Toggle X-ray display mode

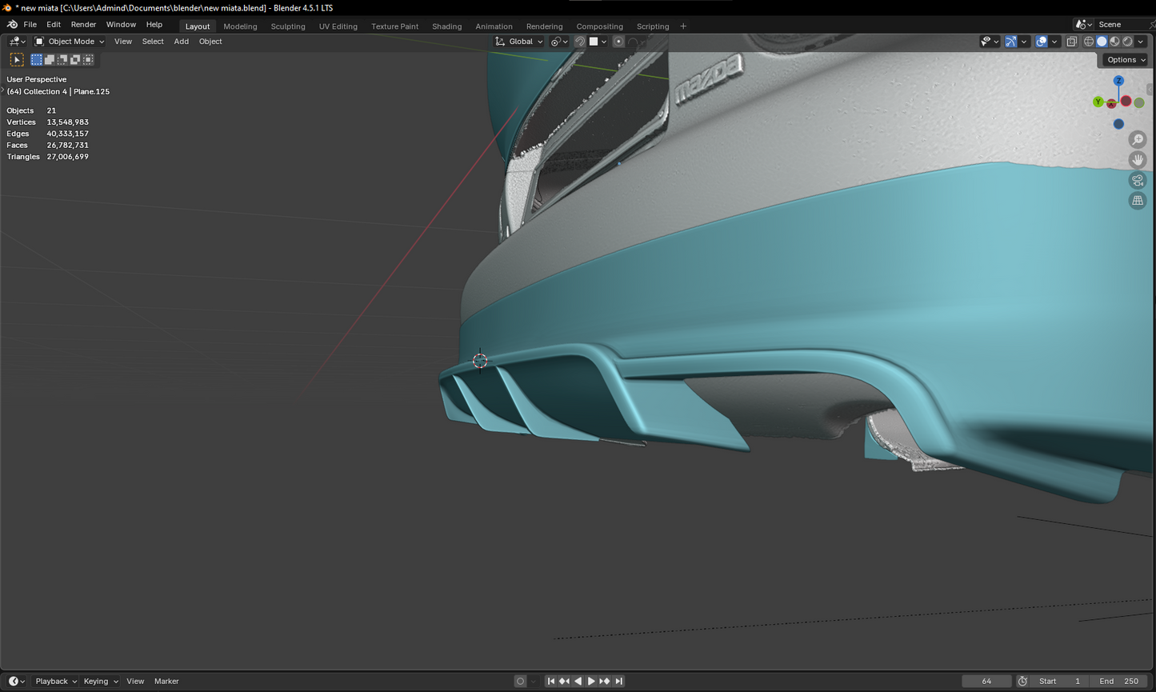[1071, 42]
